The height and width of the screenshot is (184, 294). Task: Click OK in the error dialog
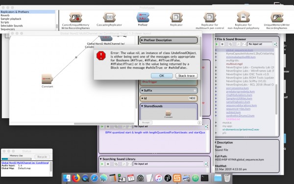click(x=162, y=76)
